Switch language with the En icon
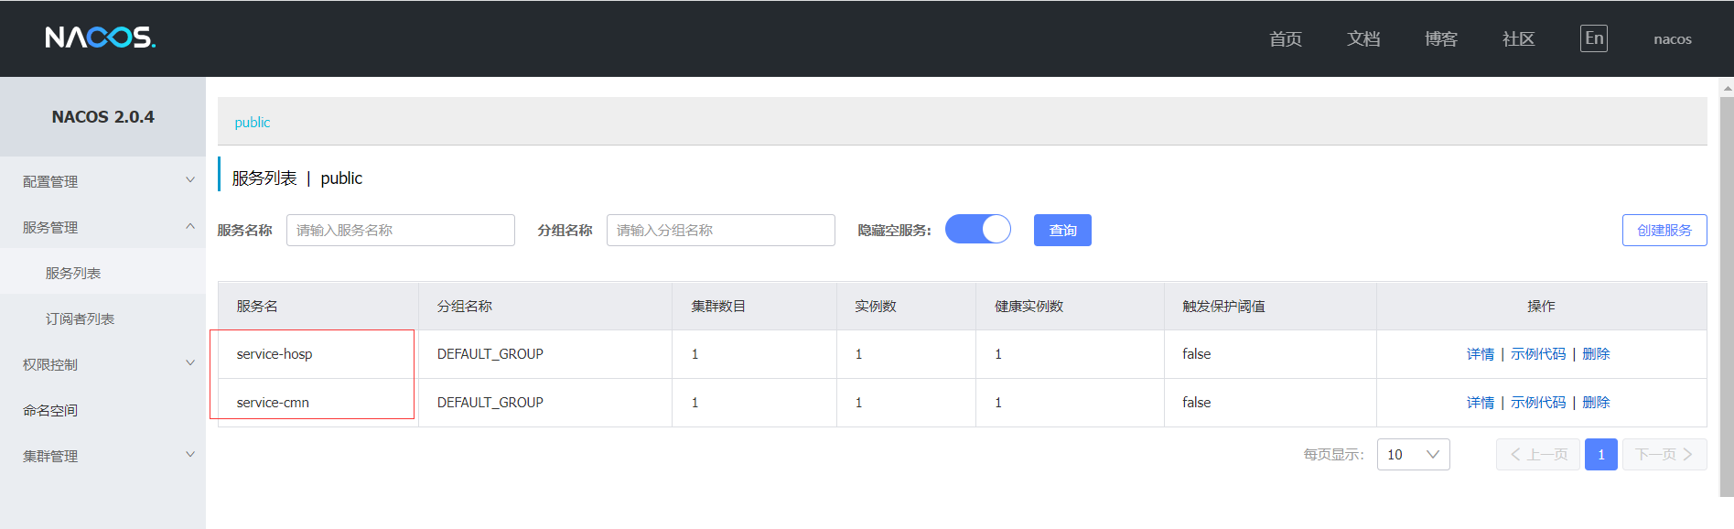 click(1593, 38)
